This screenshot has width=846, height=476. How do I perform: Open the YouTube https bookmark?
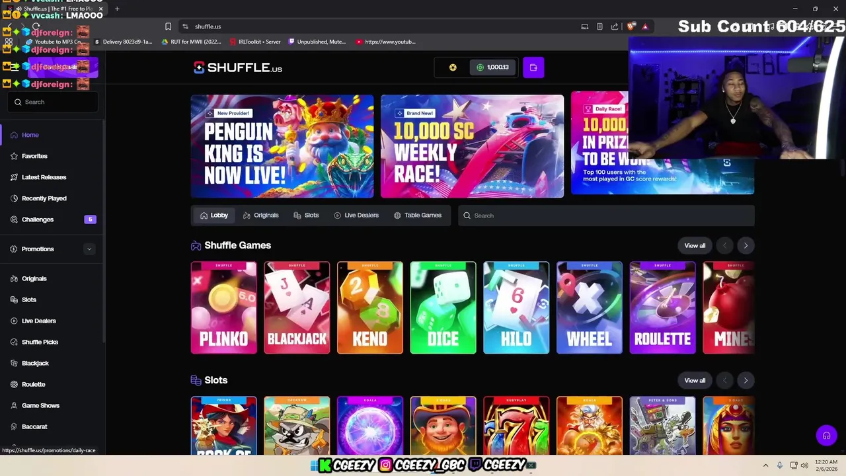(386, 42)
